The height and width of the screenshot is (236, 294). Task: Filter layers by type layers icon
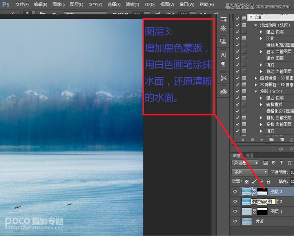281,163
